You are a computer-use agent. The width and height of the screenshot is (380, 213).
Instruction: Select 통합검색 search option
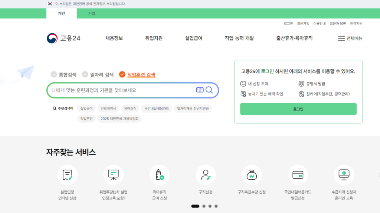[x=63, y=74]
